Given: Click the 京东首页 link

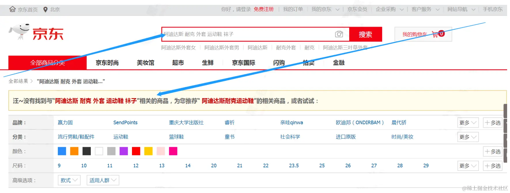Looking at the screenshot, I should pos(28,9).
